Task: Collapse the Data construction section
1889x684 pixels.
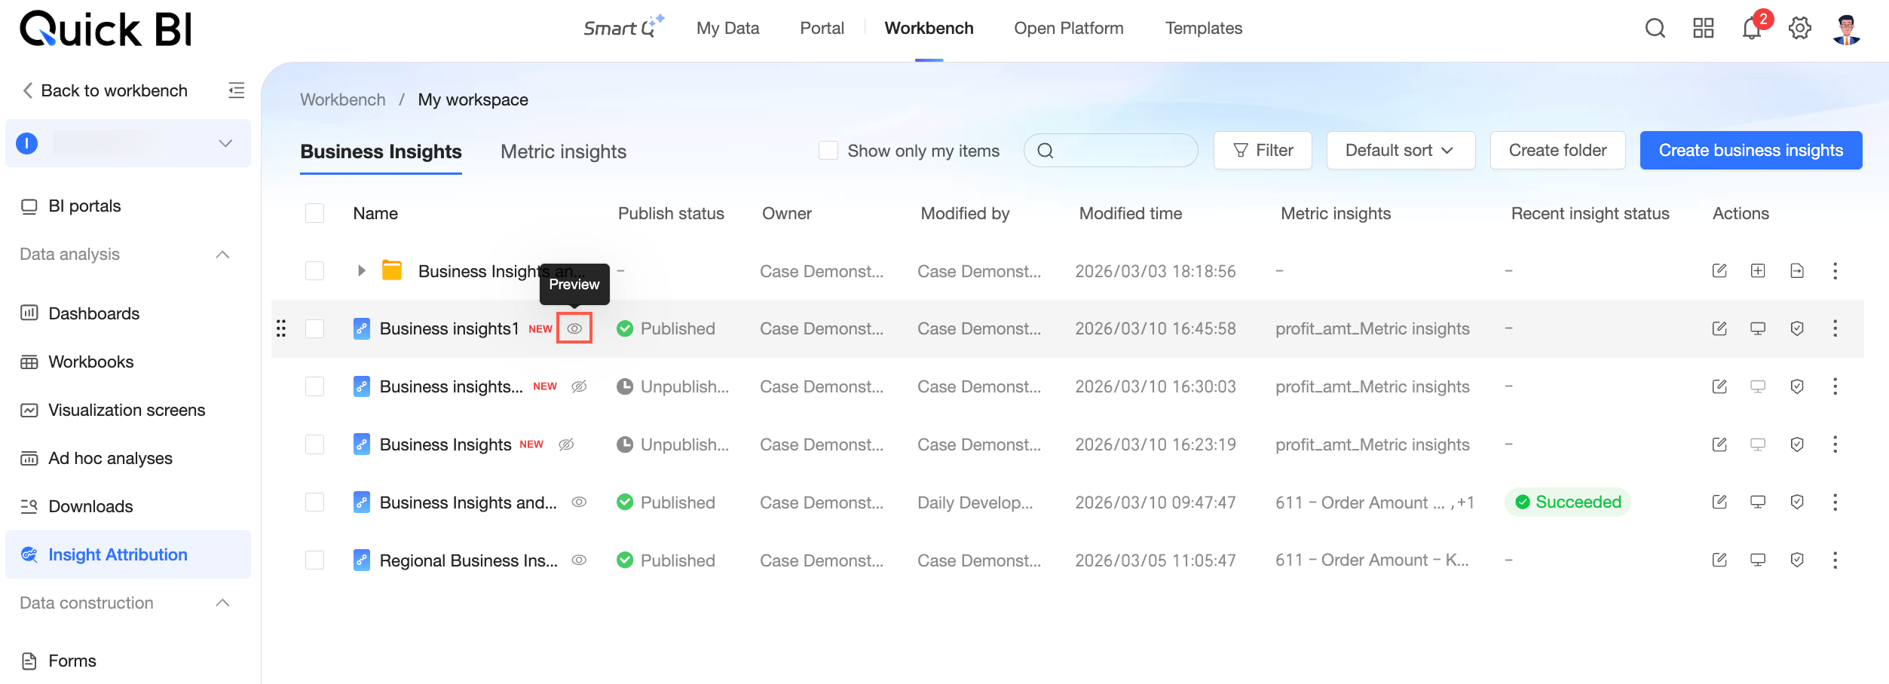Action: point(222,603)
